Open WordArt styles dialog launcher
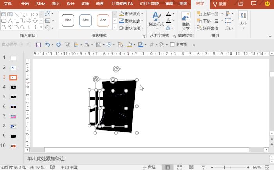 coord(175,36)
